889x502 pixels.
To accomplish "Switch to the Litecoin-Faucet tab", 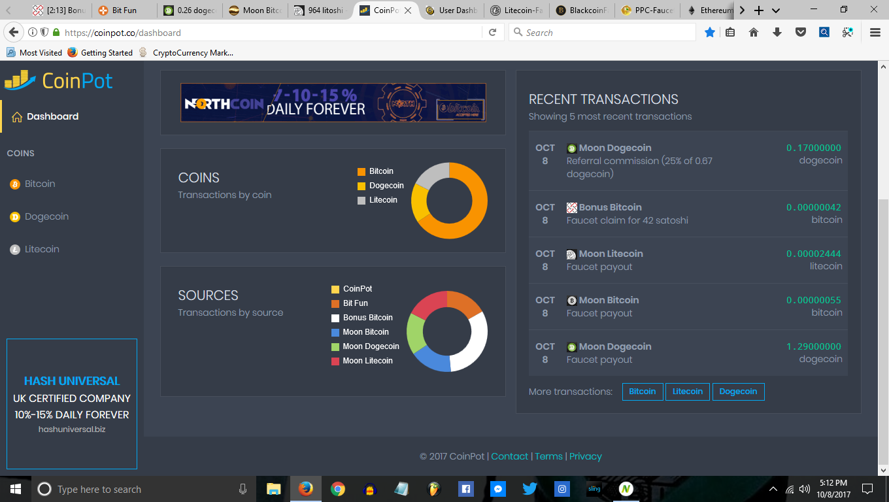I will (x=516, y=10).
